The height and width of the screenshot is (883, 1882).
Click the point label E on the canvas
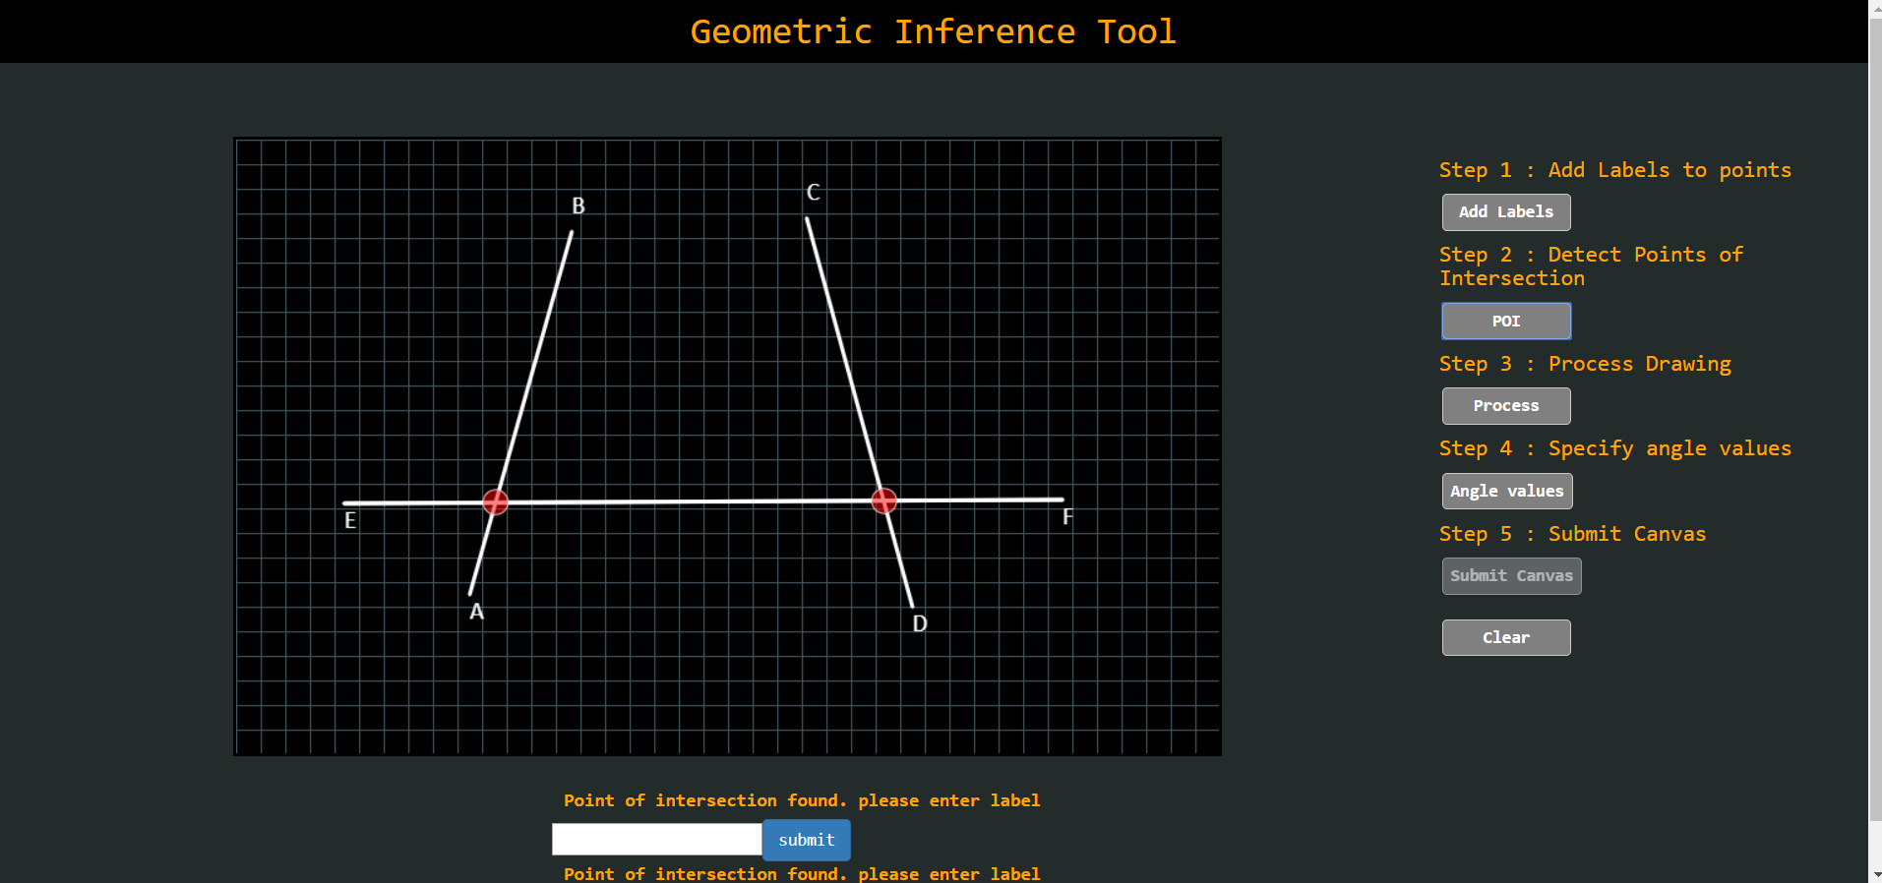pyautogui.click(x=350, y=520)
